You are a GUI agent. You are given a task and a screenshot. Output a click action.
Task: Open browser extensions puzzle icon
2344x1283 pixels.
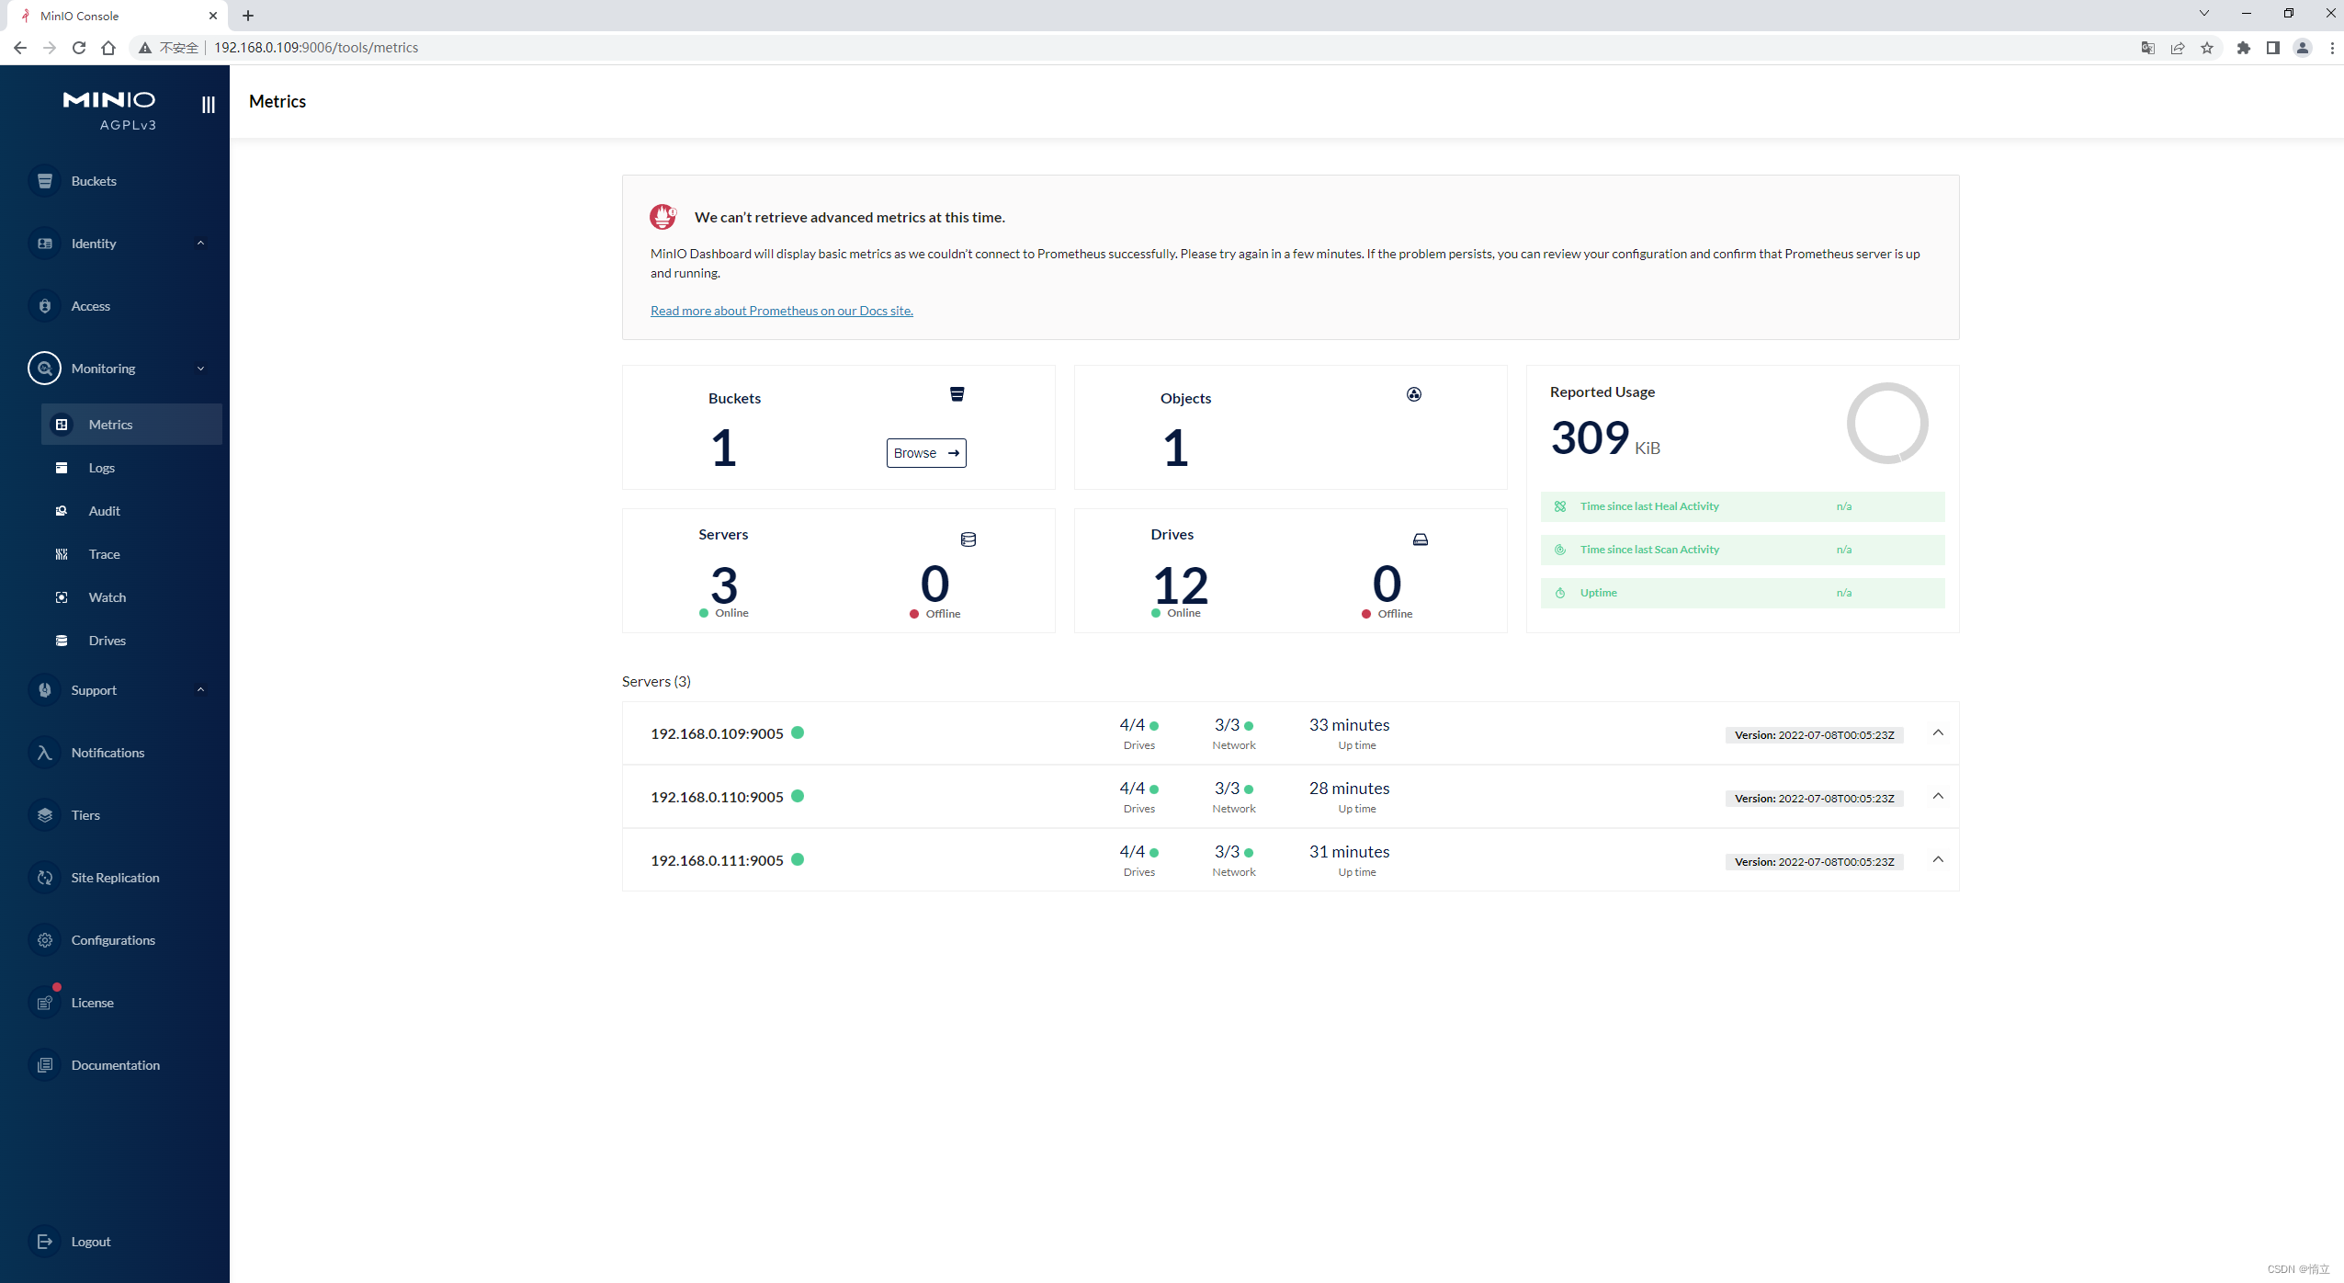2244,48
